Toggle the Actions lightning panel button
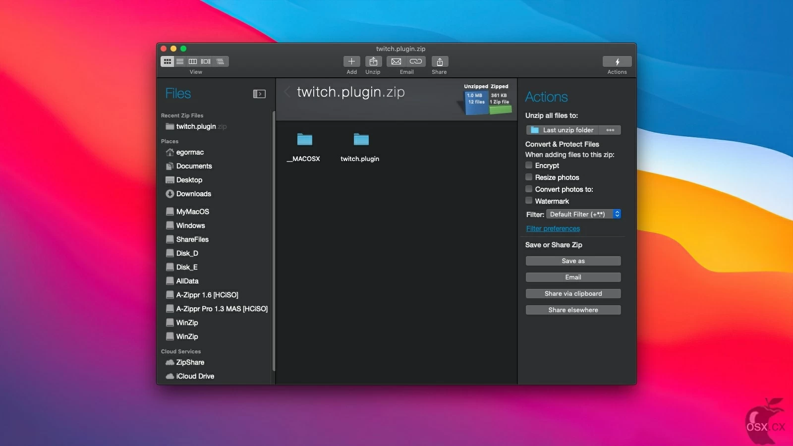 [617, 61]
